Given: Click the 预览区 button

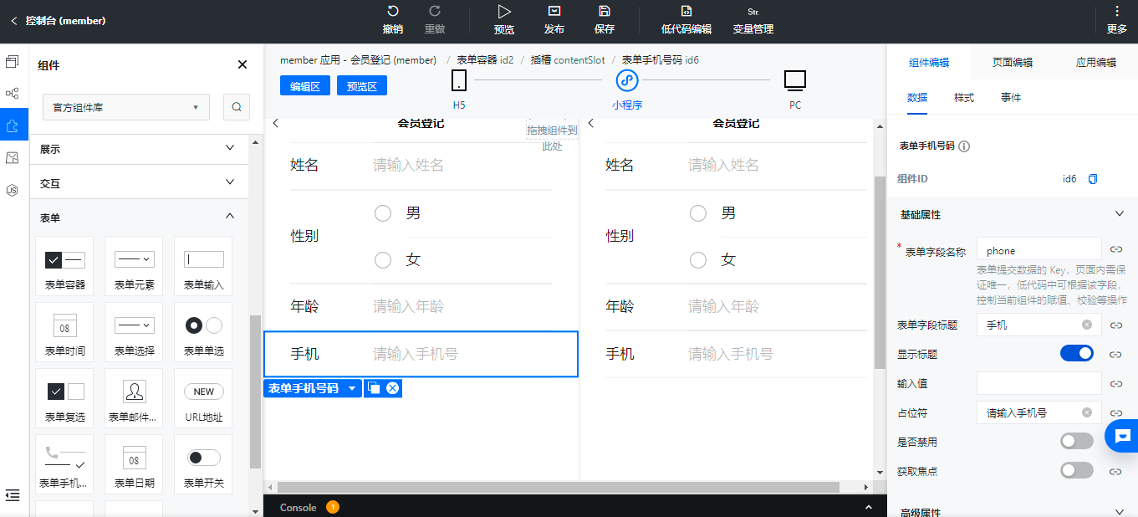Looking at the screenshot, I should [x=362, y=85].
